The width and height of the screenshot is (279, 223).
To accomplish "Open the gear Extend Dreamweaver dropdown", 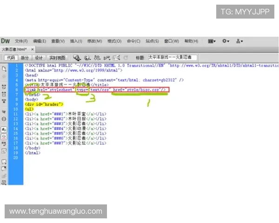I will (x=226, y=41).
